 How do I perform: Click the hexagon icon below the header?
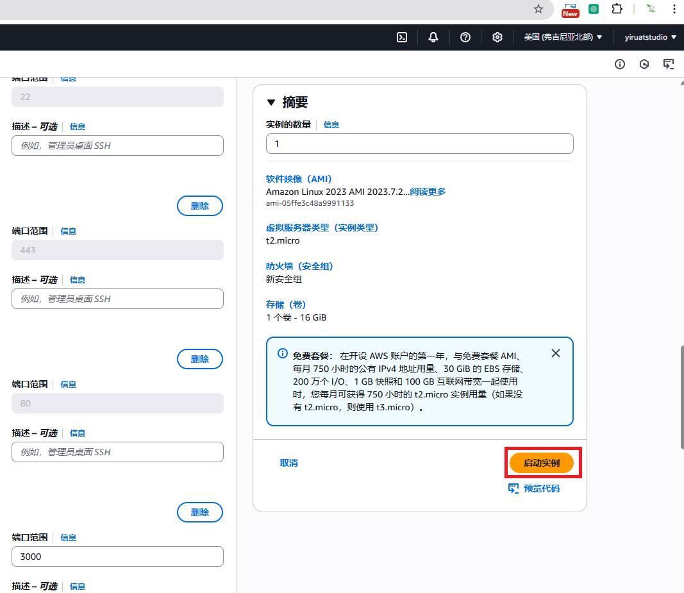(x=644, y=64)
